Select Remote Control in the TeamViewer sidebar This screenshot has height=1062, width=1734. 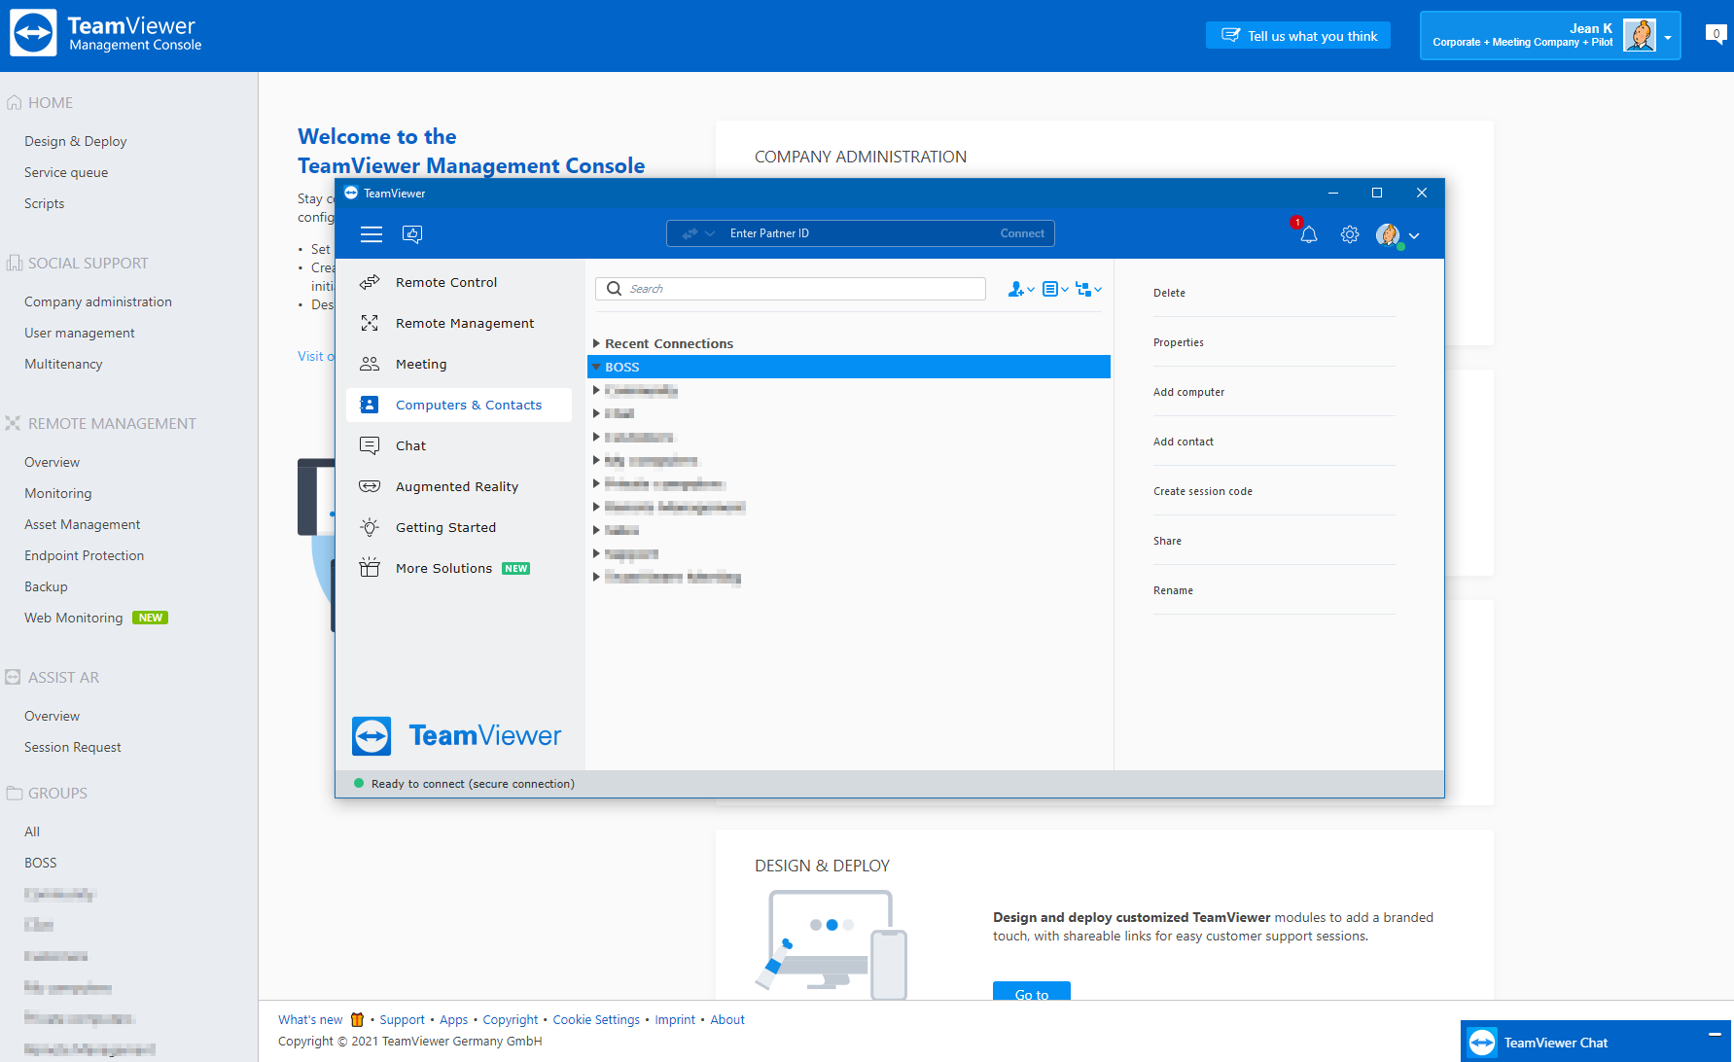[447, 282]
